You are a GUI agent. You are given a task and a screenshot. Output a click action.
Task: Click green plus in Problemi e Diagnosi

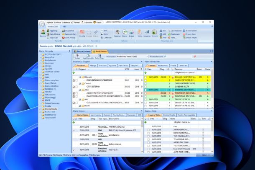coord(74,73)
